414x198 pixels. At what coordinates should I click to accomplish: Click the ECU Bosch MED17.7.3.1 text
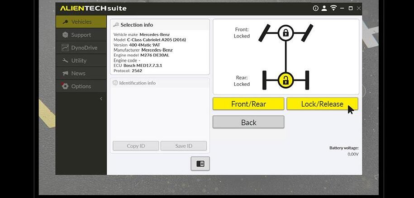point(138,66)
